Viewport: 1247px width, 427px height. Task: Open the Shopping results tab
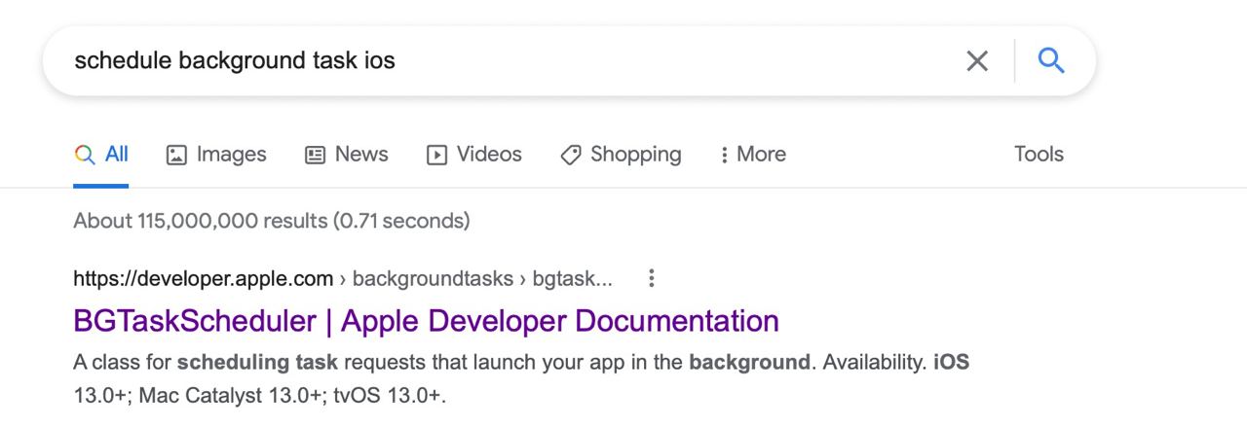[621, 155]
